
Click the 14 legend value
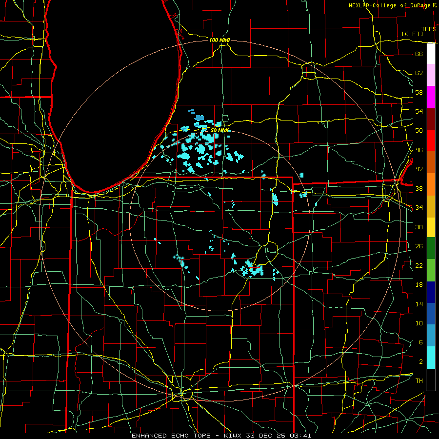(419, 304)
